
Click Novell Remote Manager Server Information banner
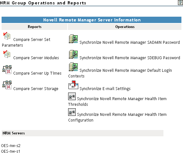tap(91, 20)
